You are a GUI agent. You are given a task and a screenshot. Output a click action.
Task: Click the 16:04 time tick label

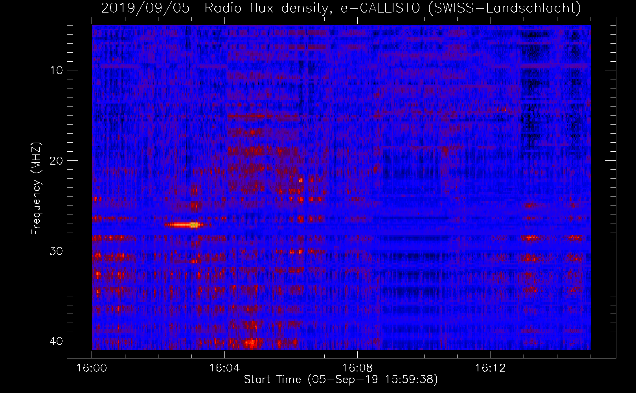click(224, 368)
